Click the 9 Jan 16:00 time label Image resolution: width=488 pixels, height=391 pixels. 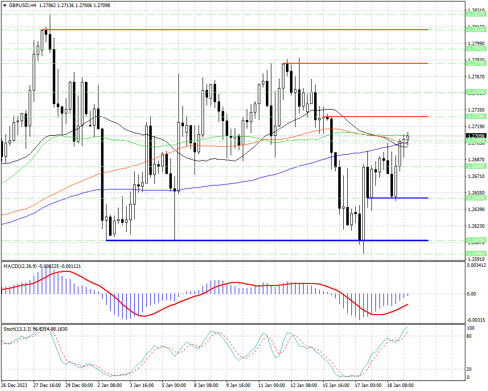coord(238,385)
